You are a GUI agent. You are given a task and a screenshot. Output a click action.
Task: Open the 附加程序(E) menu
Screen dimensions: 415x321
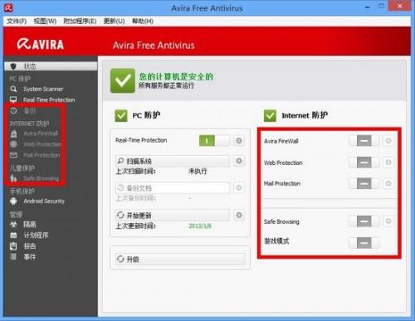(80, 21)
